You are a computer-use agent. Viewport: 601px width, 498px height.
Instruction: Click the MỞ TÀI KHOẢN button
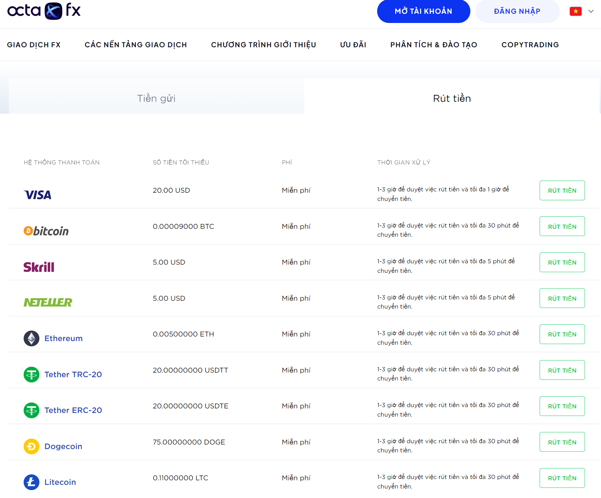423,11
